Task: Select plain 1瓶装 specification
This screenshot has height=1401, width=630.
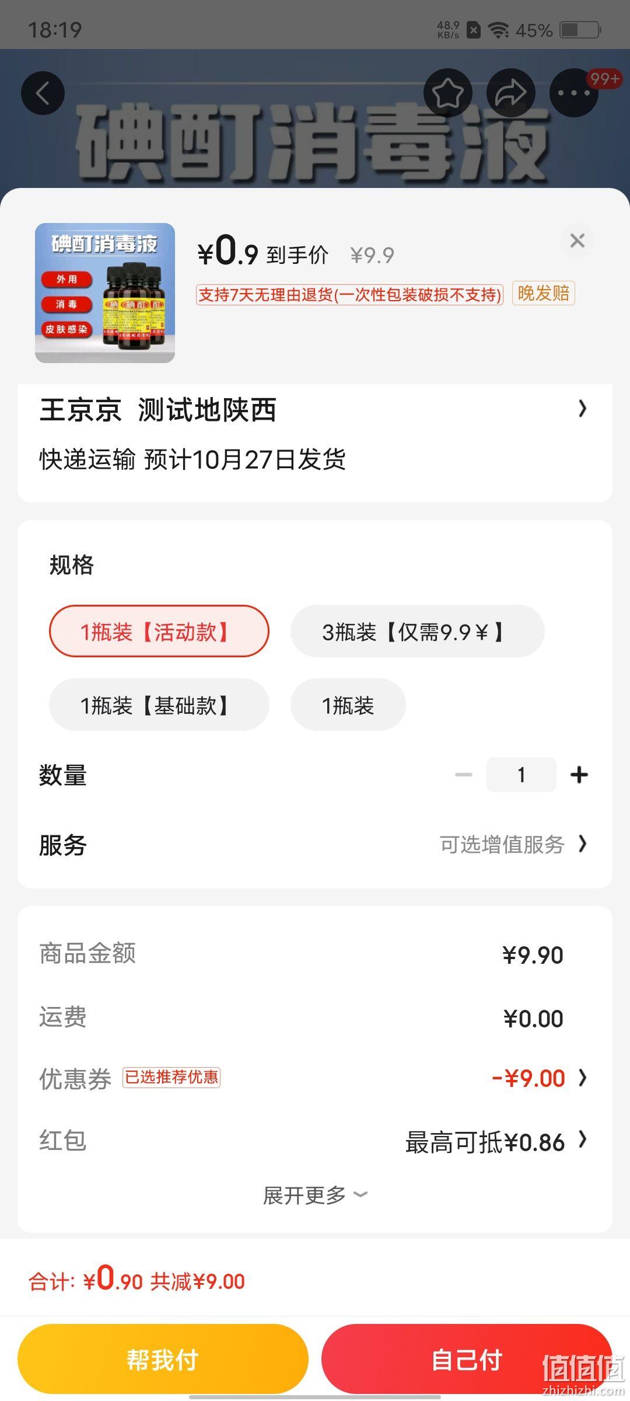Action: [348, 705]
